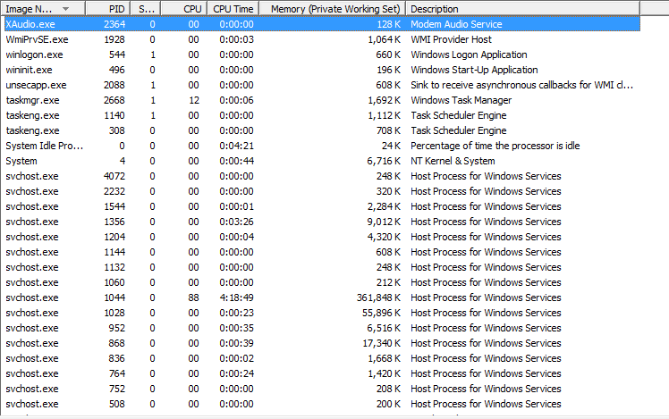The image size is (669, 419).
Task: Click the narrow S... session column header
Action: 148,8
